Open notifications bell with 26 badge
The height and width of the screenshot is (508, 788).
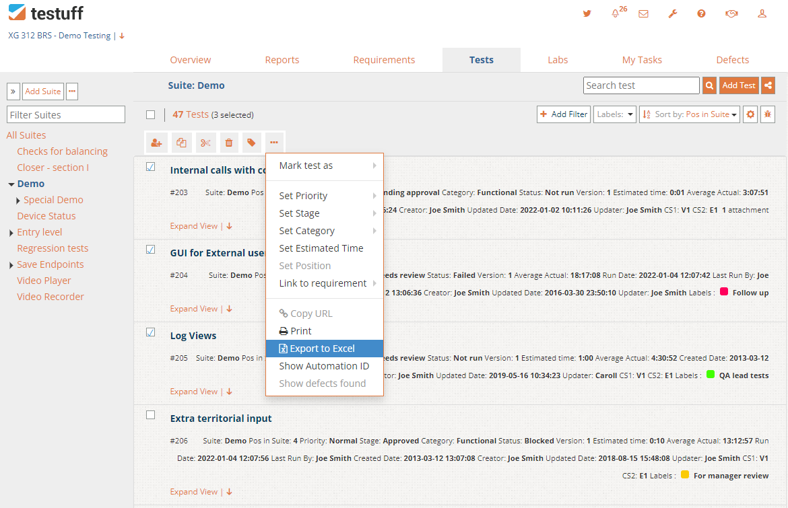coord(615,13)
